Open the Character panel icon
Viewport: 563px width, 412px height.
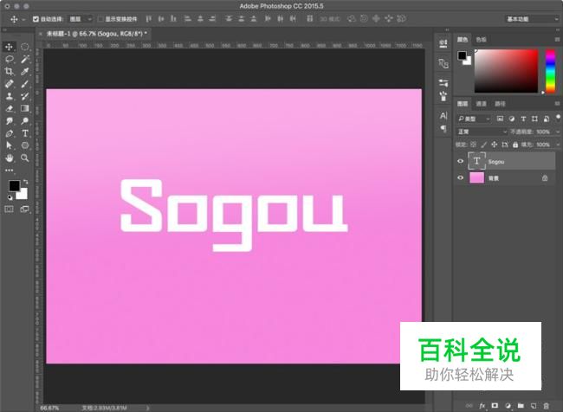443,116
